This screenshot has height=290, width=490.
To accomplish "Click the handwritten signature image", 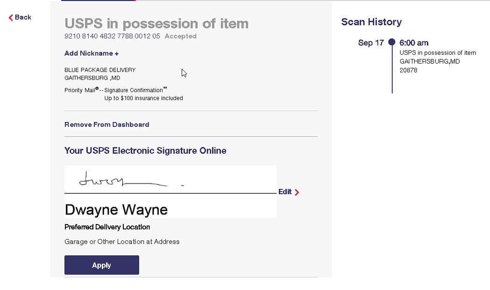I will pos(131,179).
